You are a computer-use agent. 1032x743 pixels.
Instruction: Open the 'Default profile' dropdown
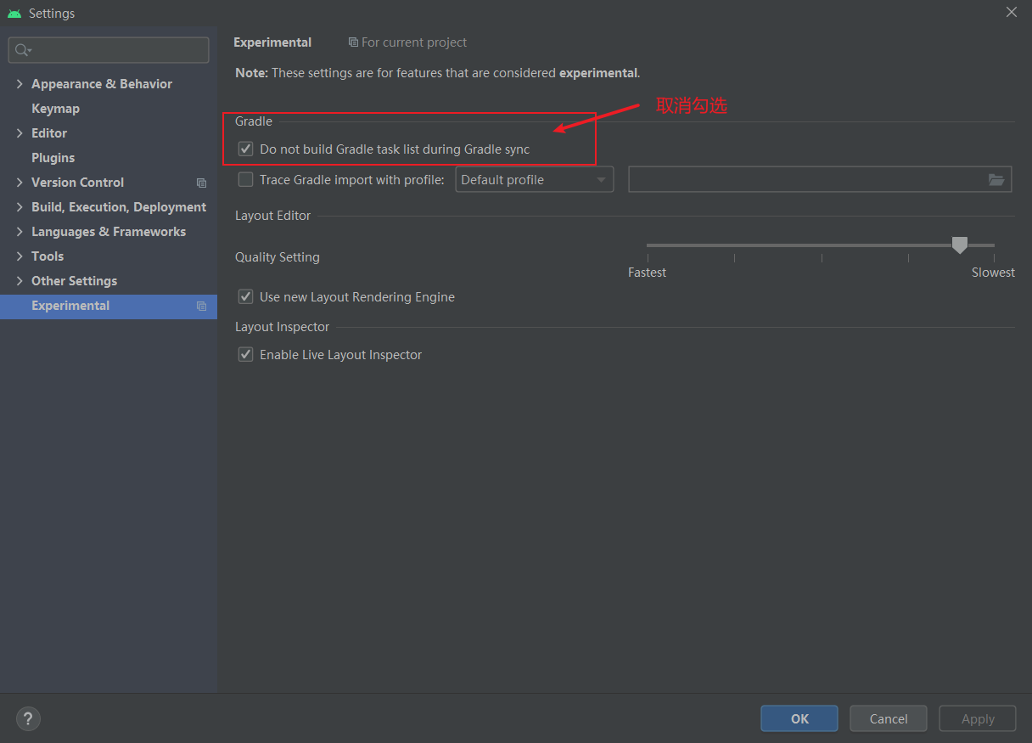click(600, 179)
